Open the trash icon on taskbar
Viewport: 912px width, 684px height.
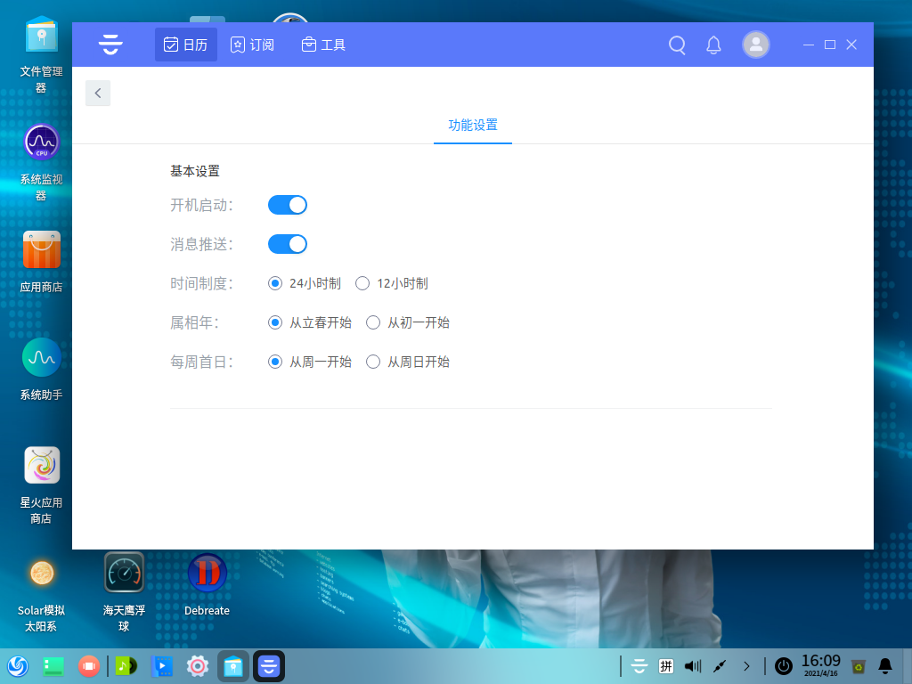858,666
